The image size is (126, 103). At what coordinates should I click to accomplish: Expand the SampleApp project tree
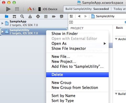coord(2,23)
